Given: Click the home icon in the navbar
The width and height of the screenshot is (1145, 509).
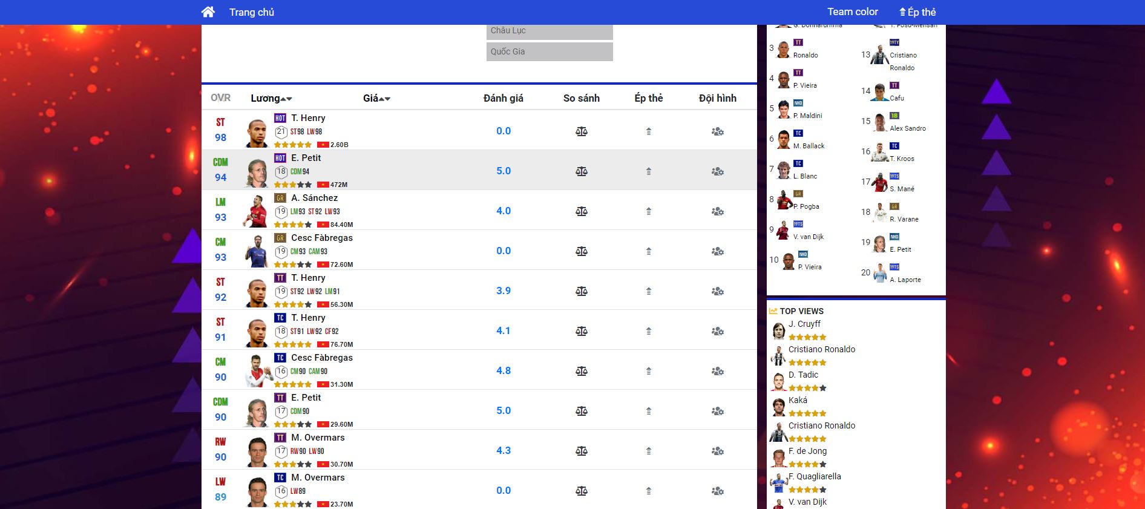Looking at the screenshot, I should [208, 12].
